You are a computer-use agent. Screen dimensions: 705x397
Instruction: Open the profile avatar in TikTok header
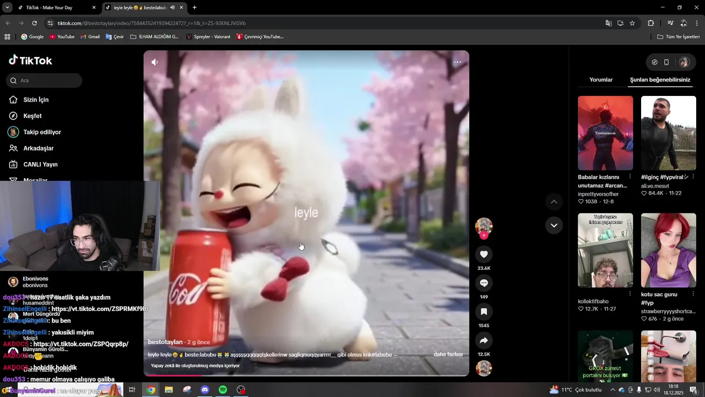(x=684, y=62)
